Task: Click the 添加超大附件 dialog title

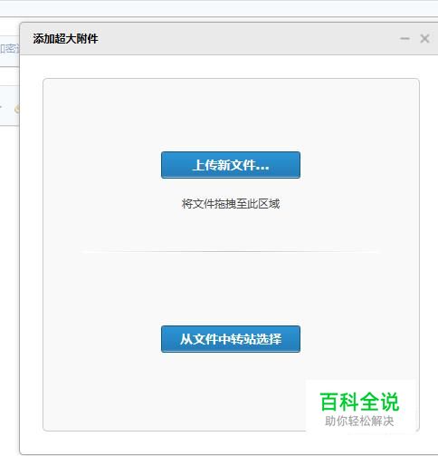Action: [65, 39]
